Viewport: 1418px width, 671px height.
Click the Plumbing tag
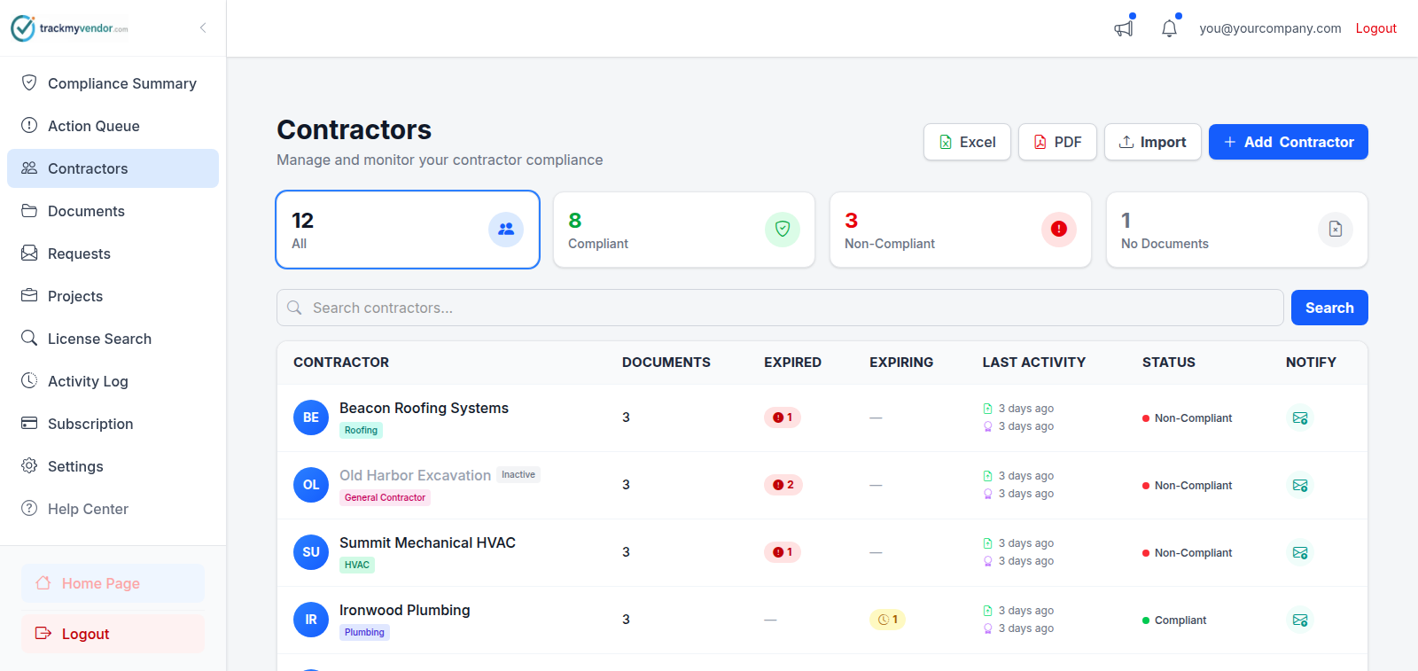pos(364,633)
